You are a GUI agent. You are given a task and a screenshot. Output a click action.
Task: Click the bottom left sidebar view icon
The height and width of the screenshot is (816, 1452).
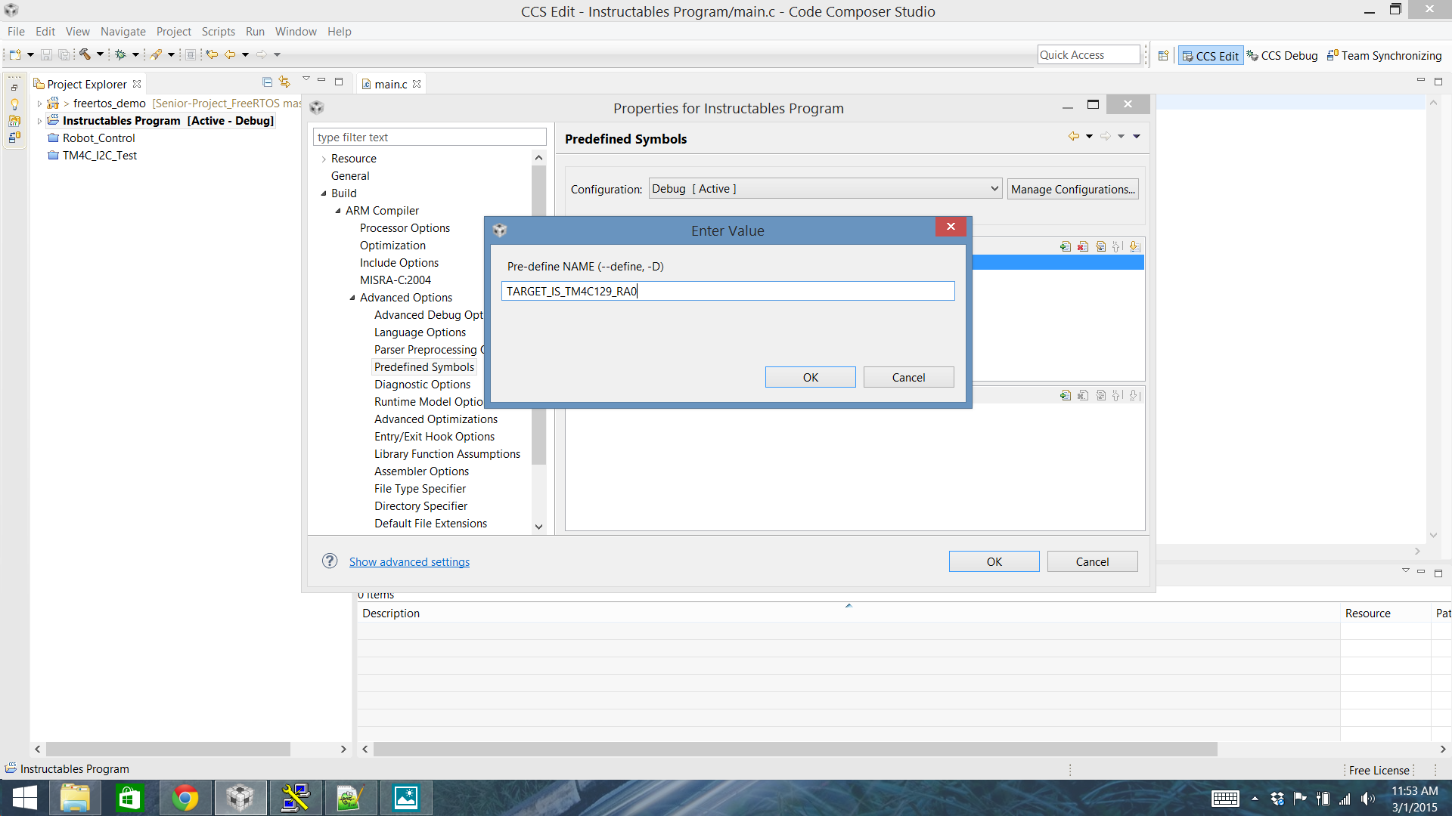coord(14,138)
